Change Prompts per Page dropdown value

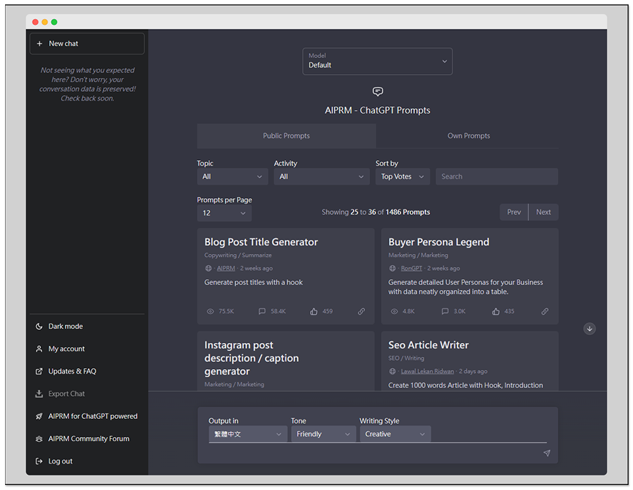[x=224, y=213]
